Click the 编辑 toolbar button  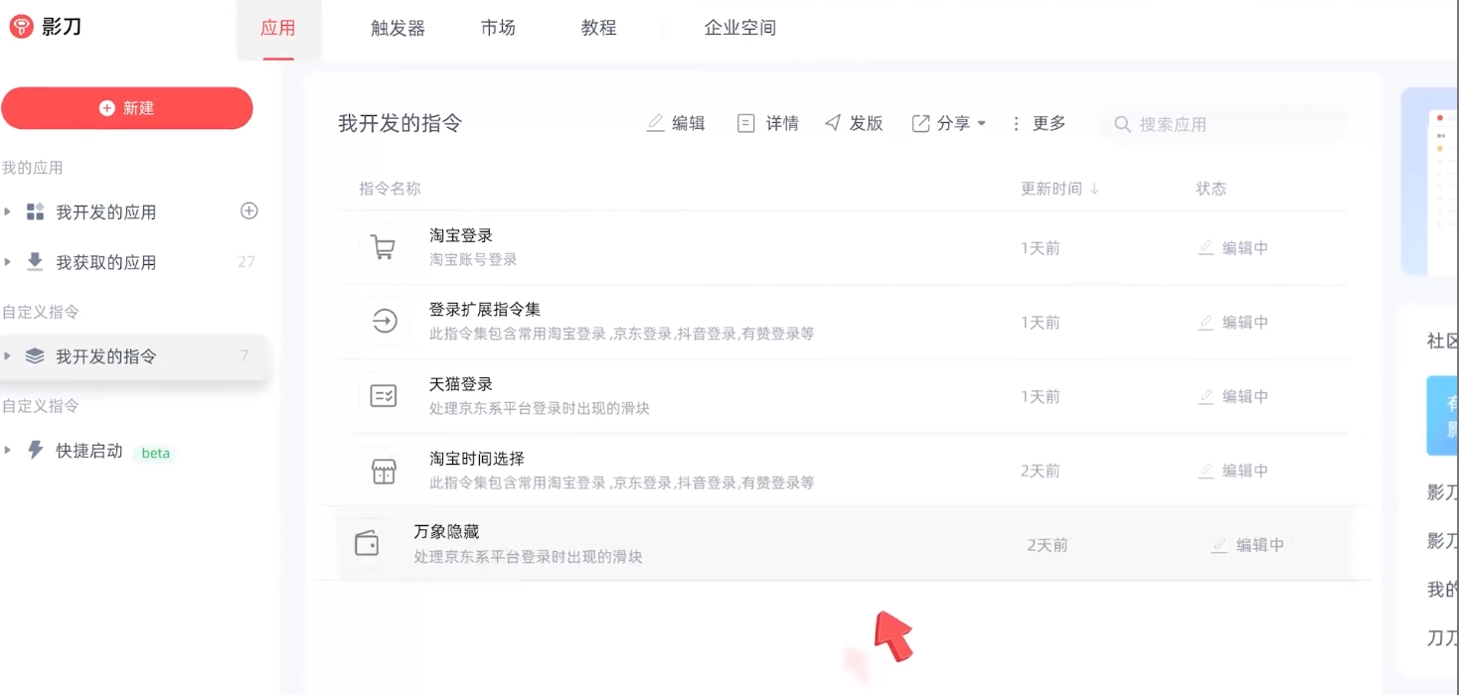(x=676, y=123)
